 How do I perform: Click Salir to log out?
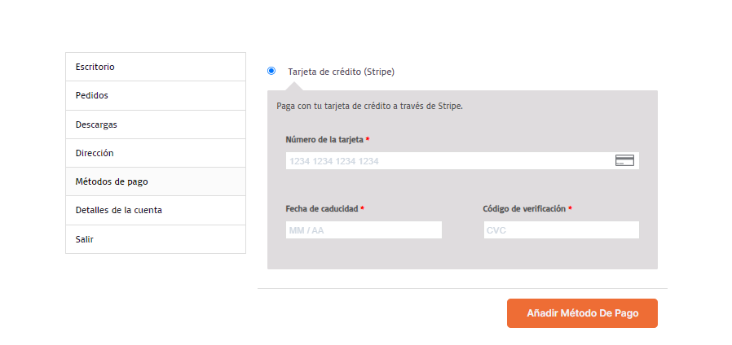(x=156, y=239)
